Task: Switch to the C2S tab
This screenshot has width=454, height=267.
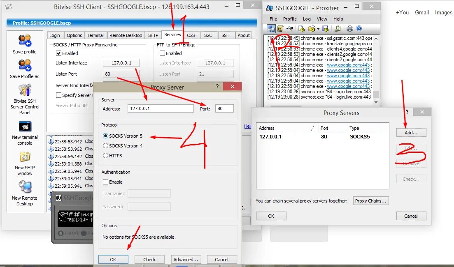Action: pos(191,35)
